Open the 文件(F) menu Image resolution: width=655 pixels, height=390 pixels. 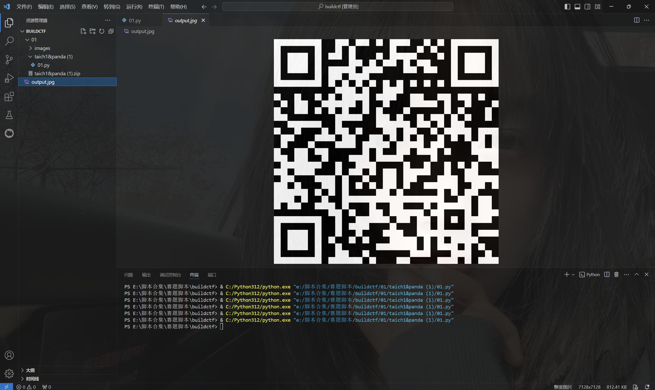pyautogui.click(x=24, y=7)
